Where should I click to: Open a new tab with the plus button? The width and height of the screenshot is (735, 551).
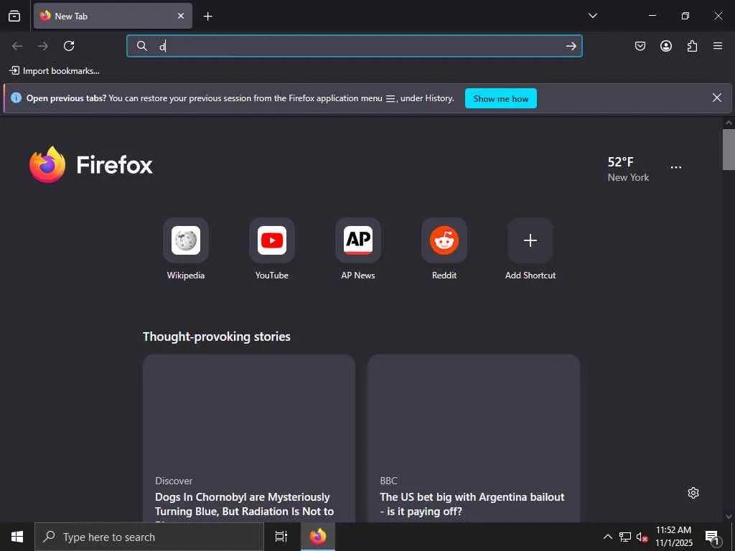[x=207, y=17]
